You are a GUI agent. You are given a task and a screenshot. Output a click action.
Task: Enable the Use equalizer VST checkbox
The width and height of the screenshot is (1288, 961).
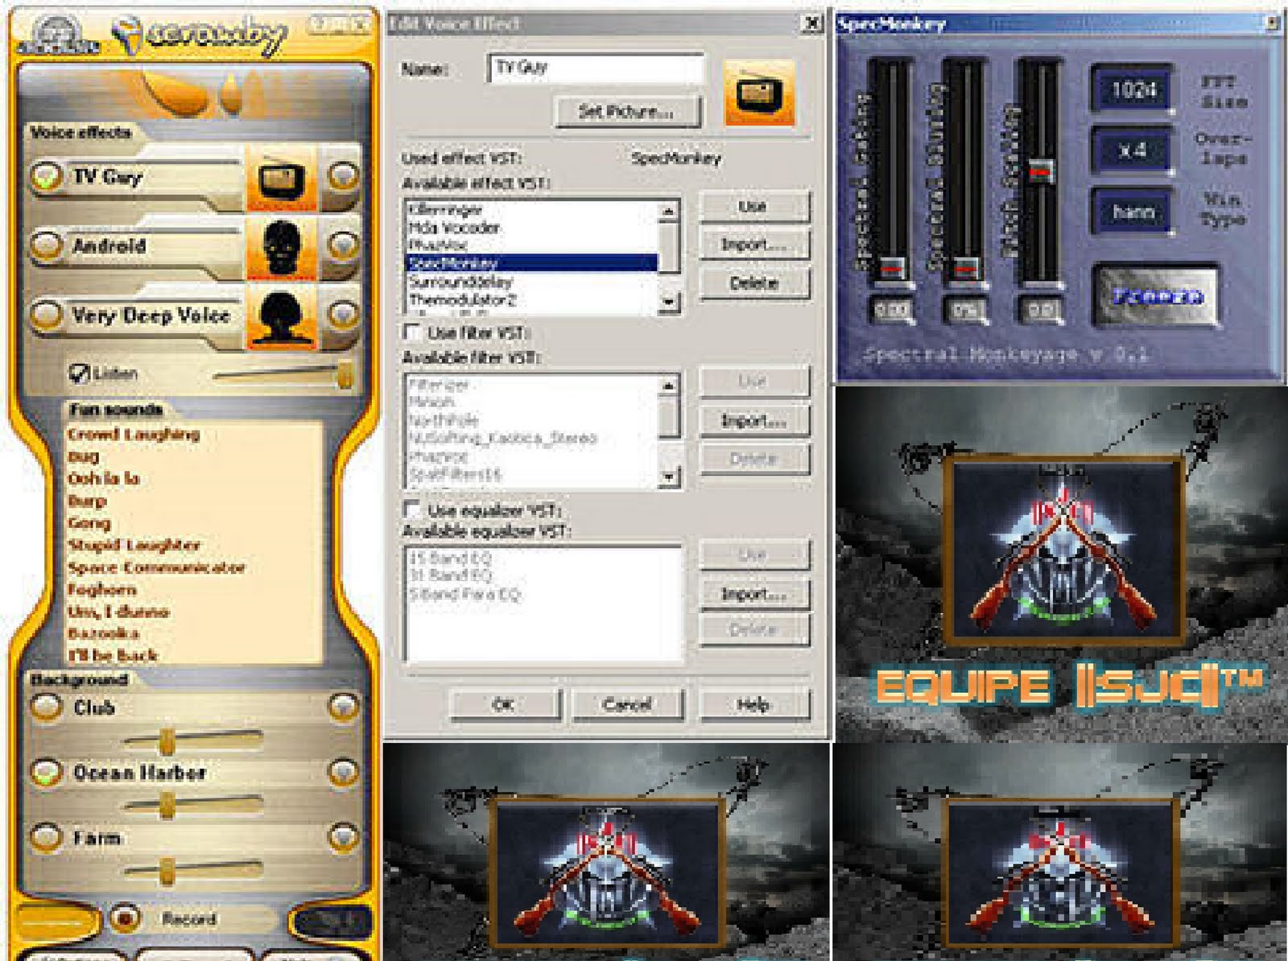tap(413, 509)
